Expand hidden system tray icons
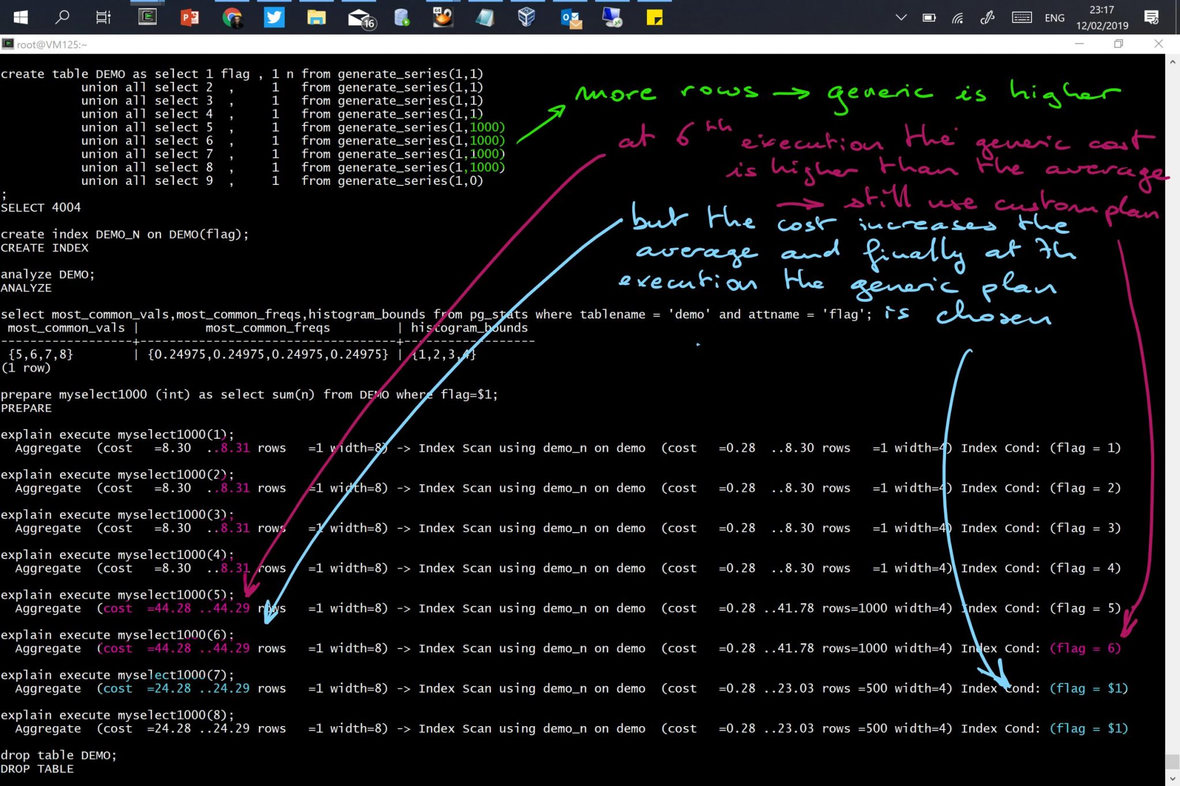 click(901, 17)
